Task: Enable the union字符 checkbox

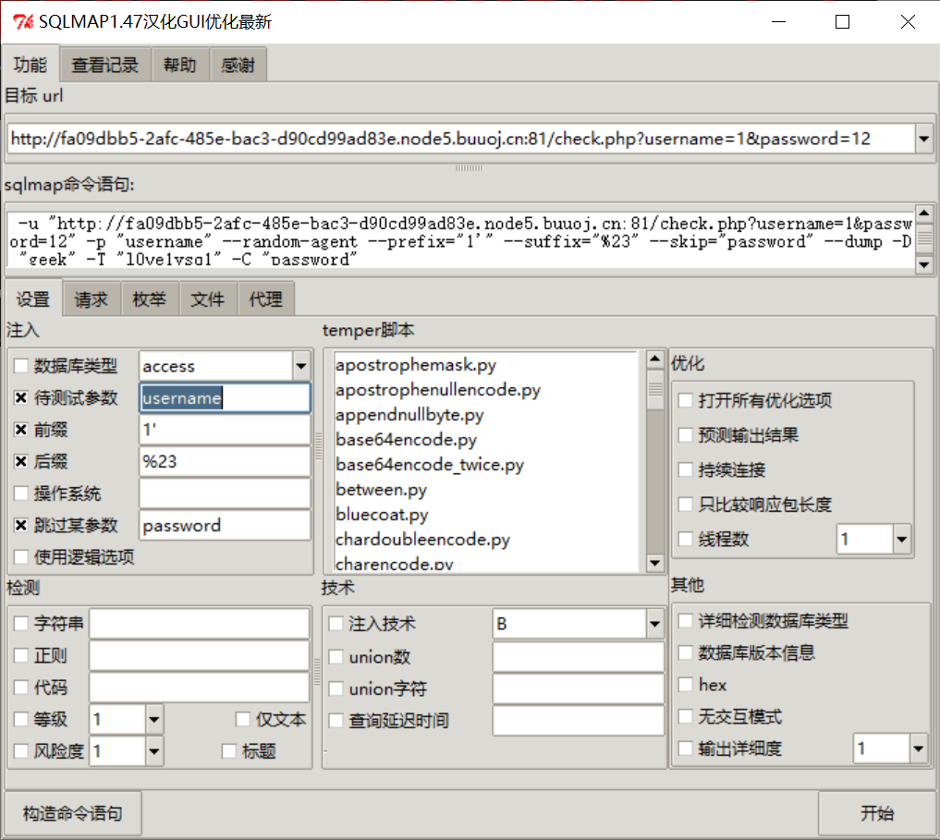Action: coord(336,688)
